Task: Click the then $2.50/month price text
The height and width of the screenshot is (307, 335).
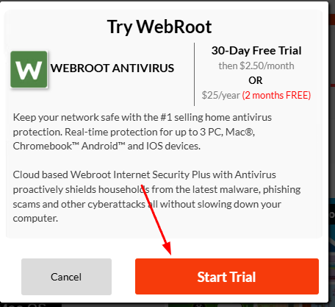Action: pos(256,66)
